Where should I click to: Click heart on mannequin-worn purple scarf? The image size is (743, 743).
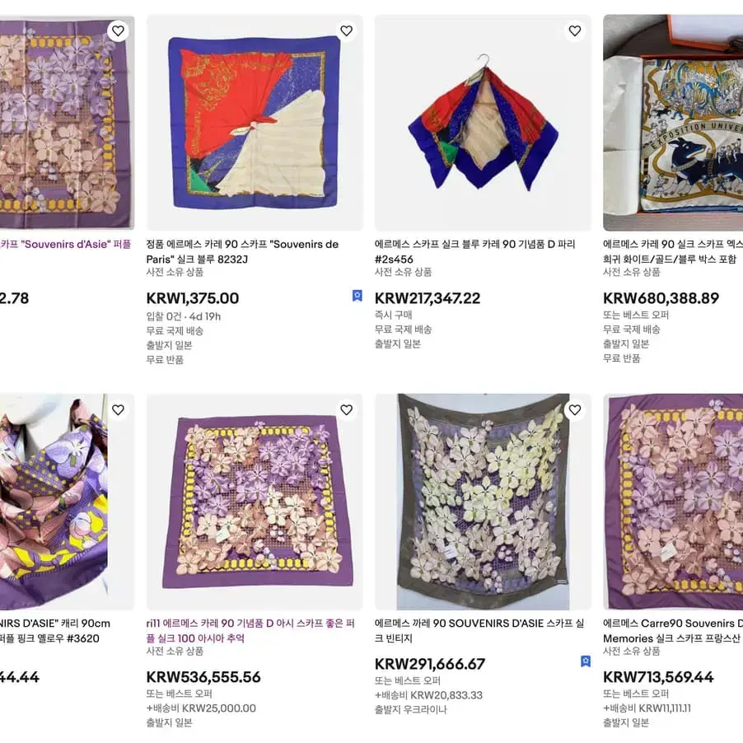click(x=118, y=410)
